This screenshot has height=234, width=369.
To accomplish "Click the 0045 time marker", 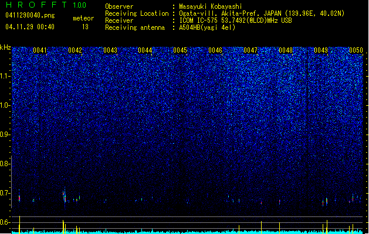I will [180, 50].
